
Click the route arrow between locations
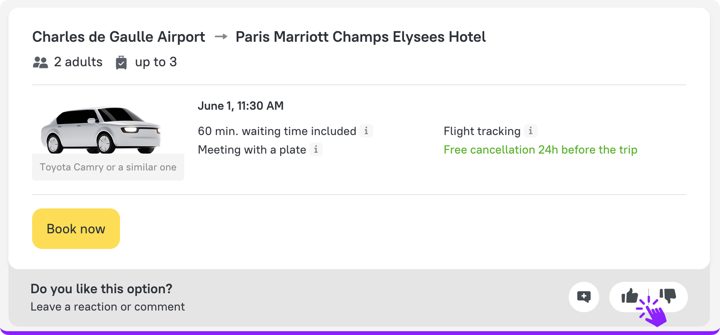tap(221, 37)
